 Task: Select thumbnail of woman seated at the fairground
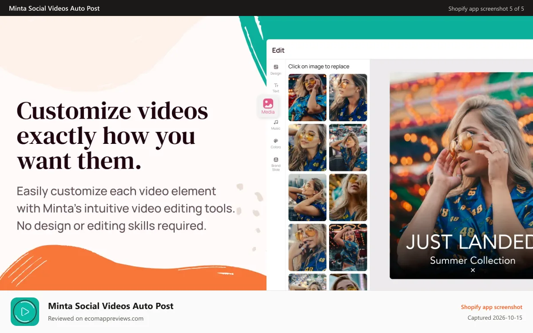click(348, 147)
